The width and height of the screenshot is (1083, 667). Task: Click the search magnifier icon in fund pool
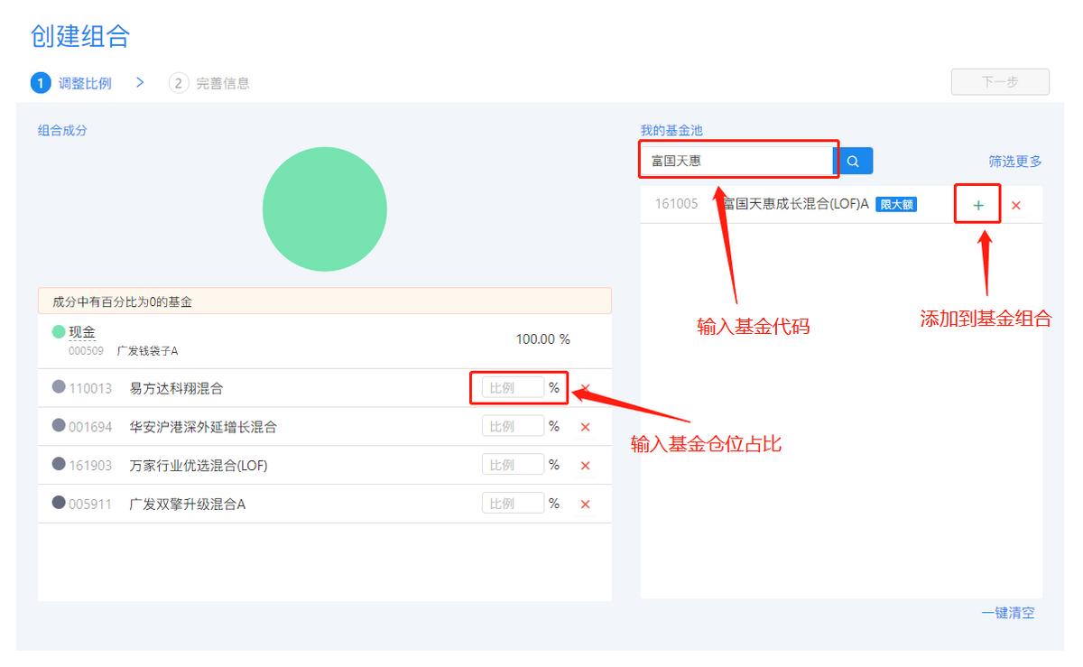(853, 161)
